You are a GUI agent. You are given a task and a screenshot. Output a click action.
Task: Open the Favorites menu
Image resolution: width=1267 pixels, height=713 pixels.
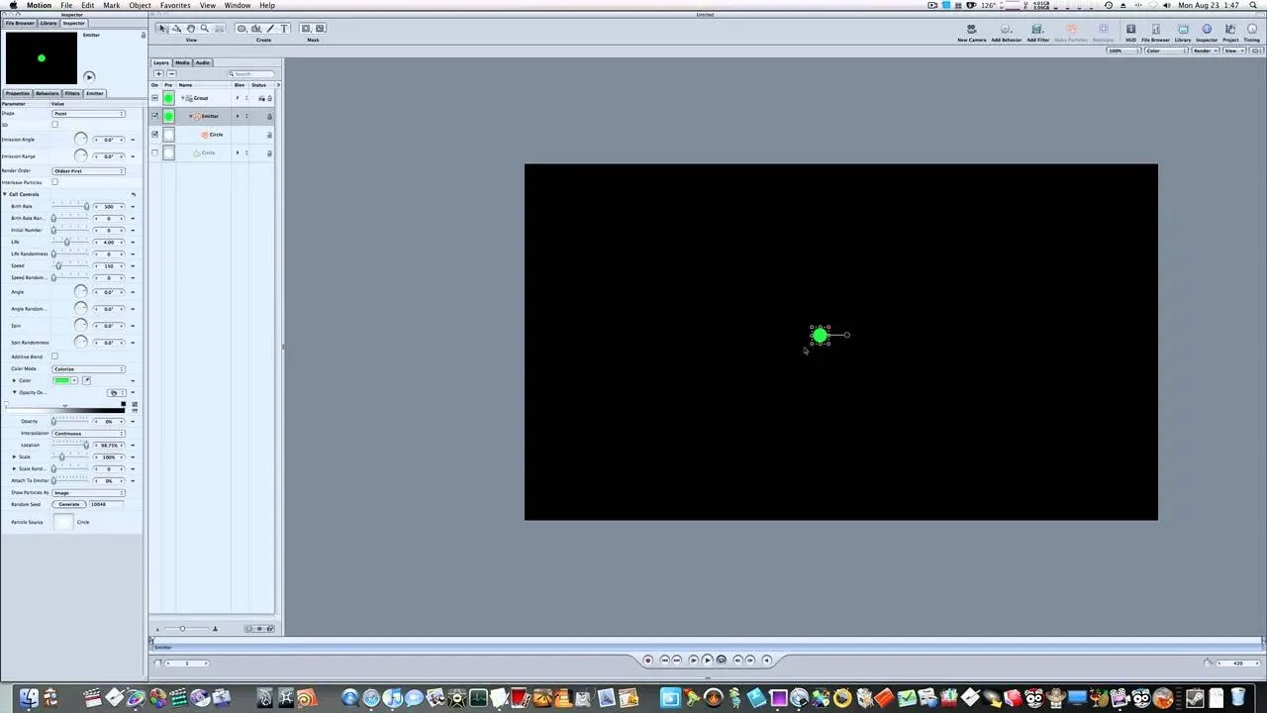pyautogui.click(x=175, y=5)
